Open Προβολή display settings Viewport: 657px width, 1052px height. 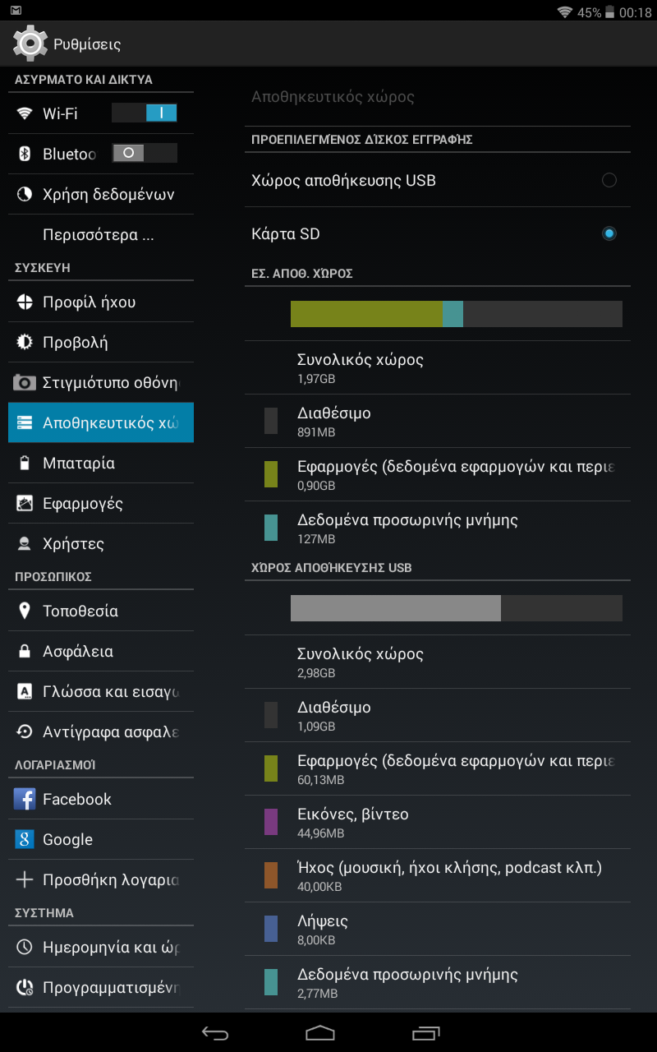click(101, 342)
